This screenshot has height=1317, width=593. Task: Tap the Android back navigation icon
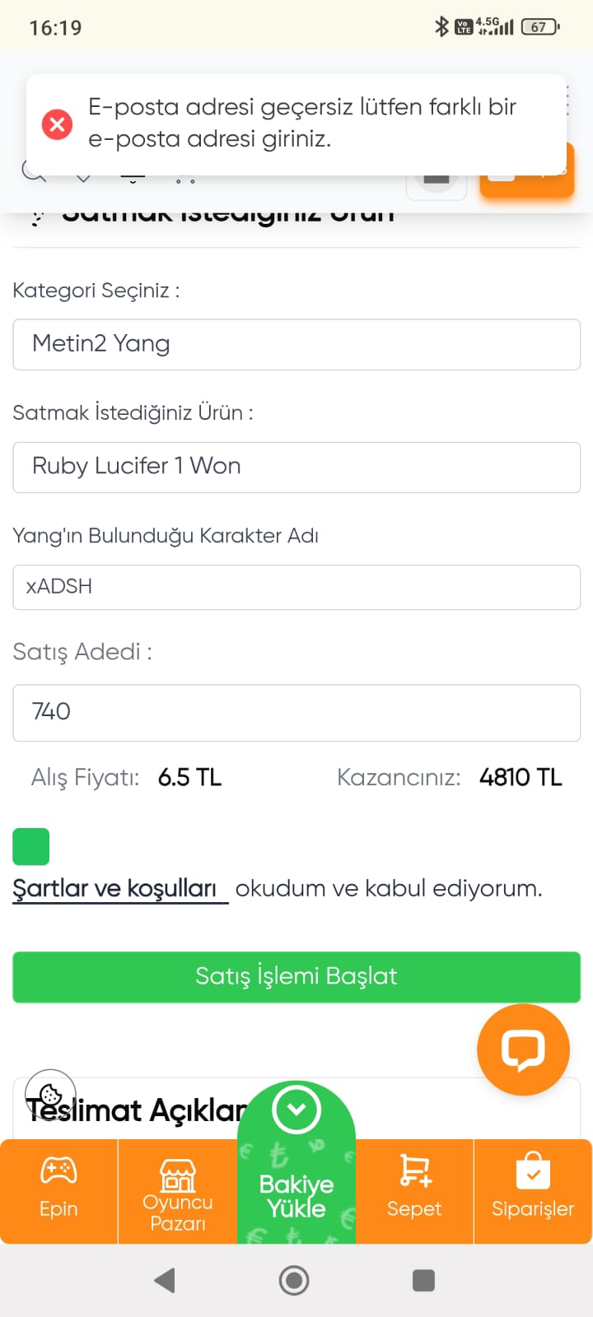(x=165, y=1280)
